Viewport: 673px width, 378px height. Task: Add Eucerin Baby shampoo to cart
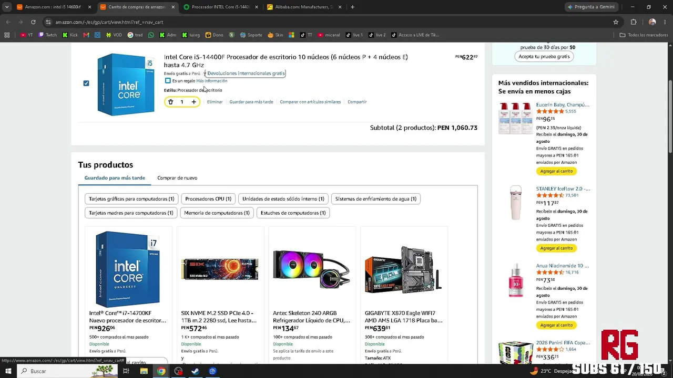pyautogui.click(x=556, y=171)
